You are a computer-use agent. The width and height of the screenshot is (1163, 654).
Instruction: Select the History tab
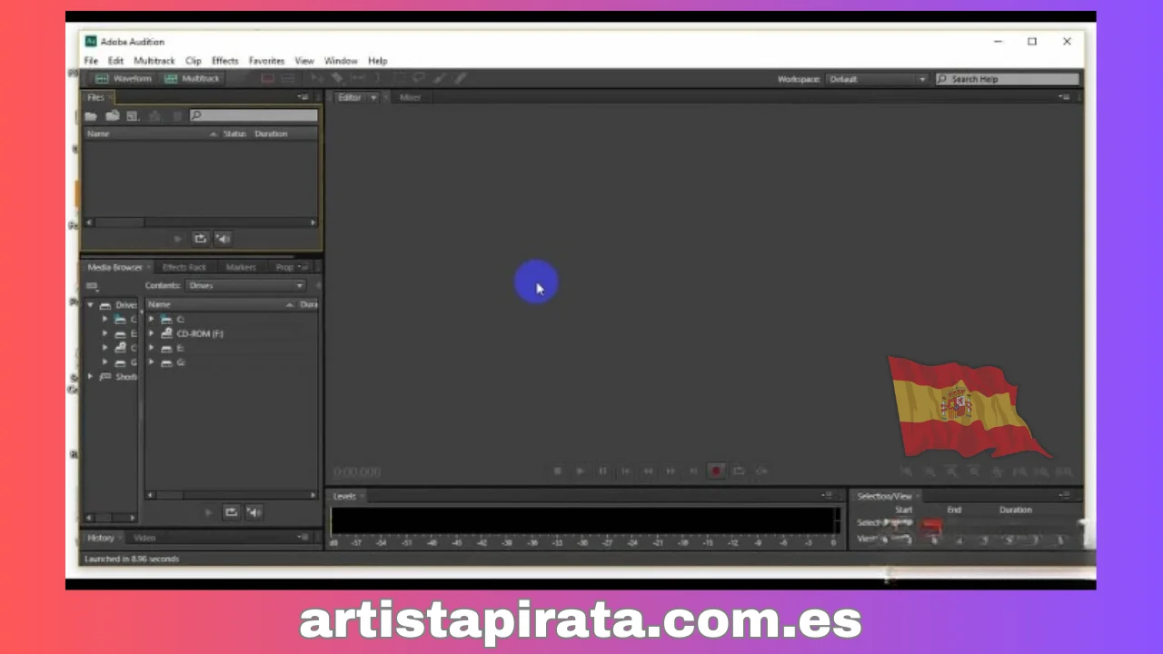coord(101,538)
